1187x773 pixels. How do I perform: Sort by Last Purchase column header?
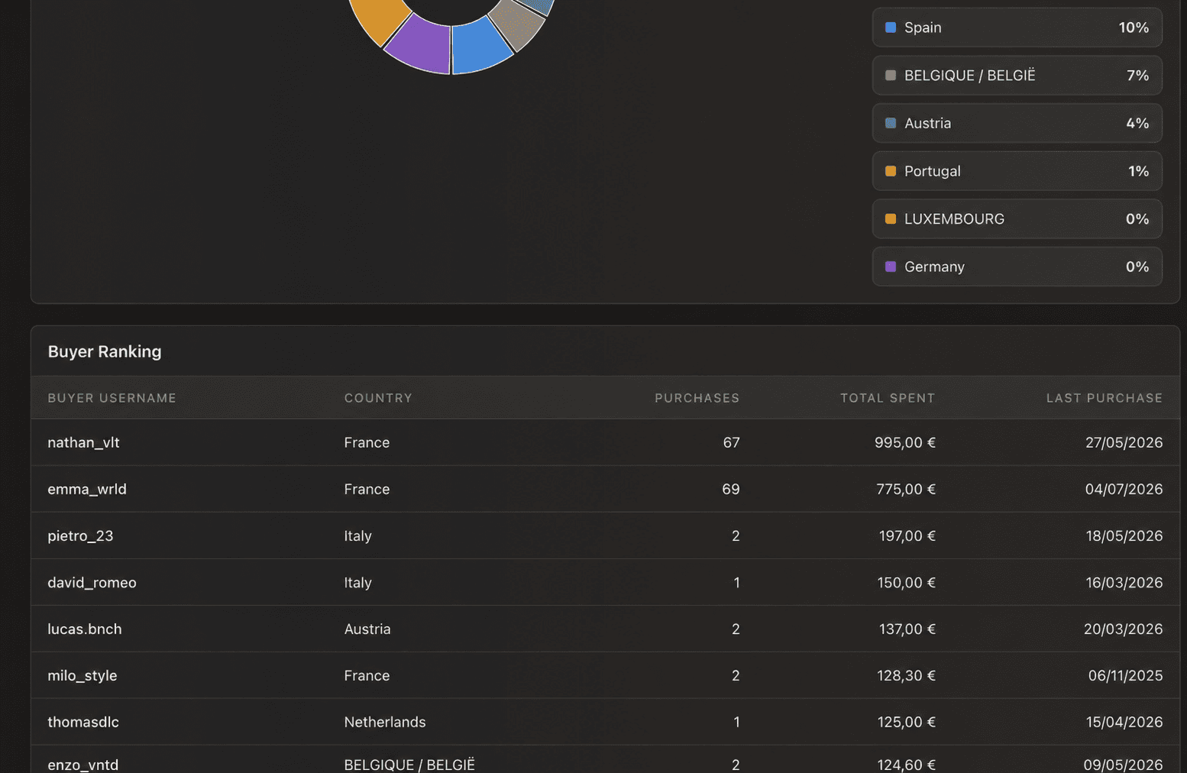pyautogui.click(x=1105, y=398)
